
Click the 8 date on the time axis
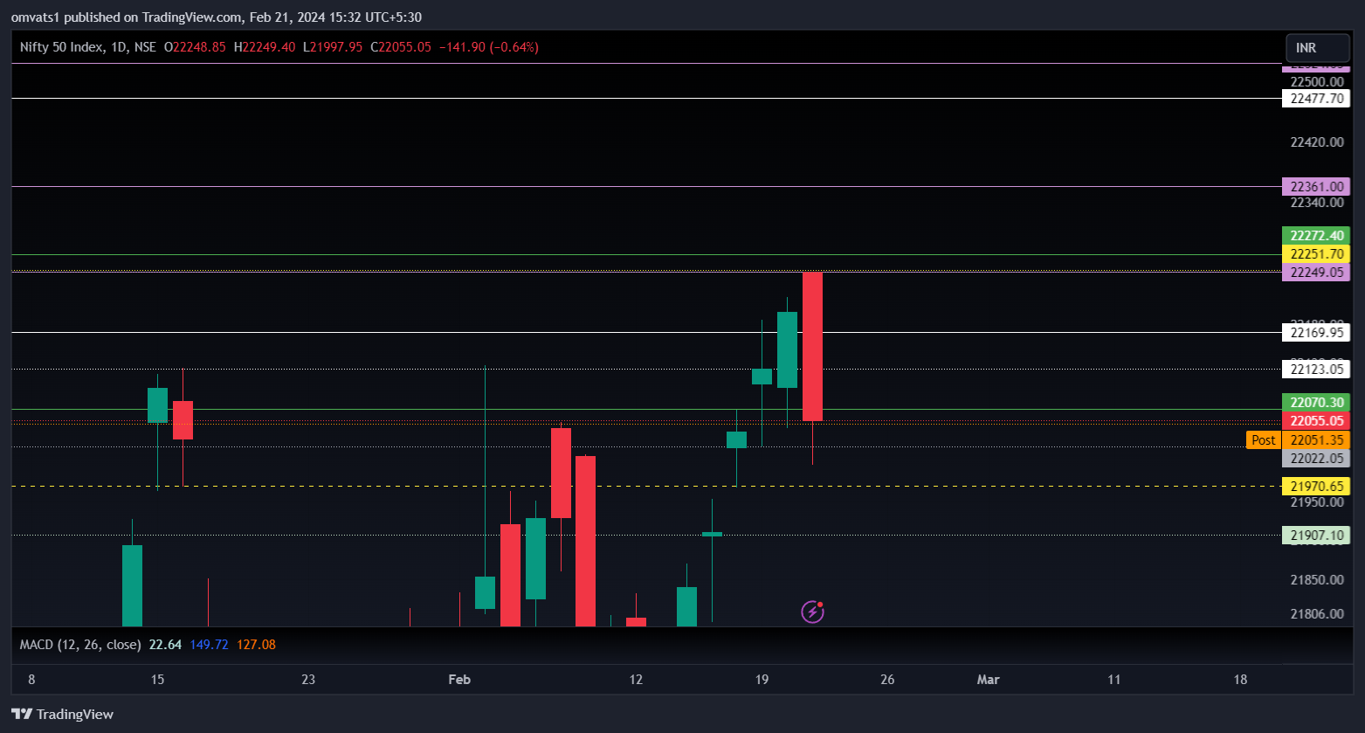tap(31, 680)
